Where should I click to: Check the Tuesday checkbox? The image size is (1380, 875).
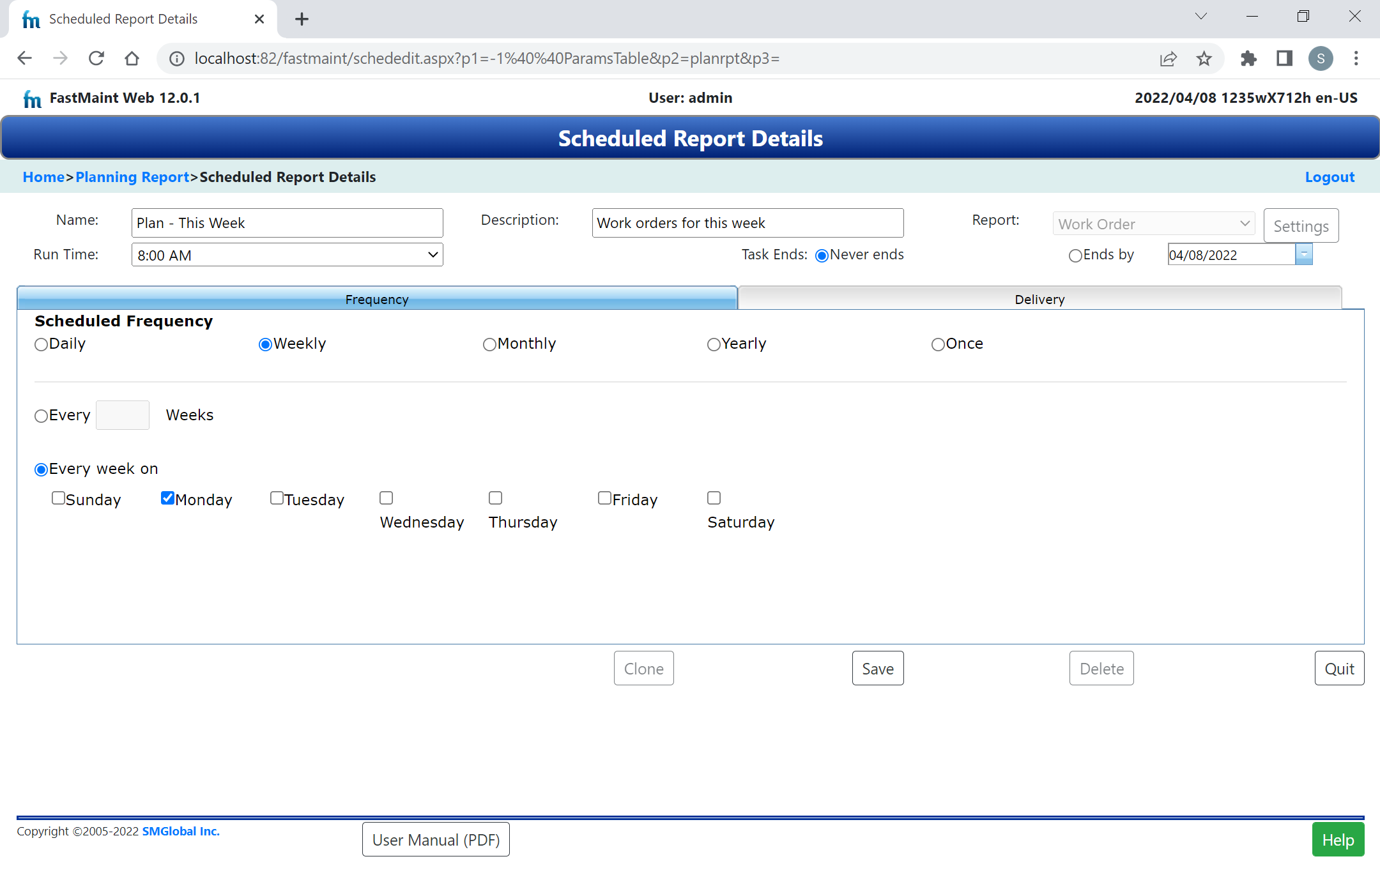point(277,498)
